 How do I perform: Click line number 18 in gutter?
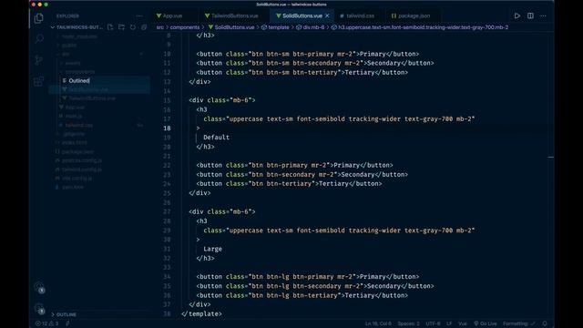tap(167, 128)
